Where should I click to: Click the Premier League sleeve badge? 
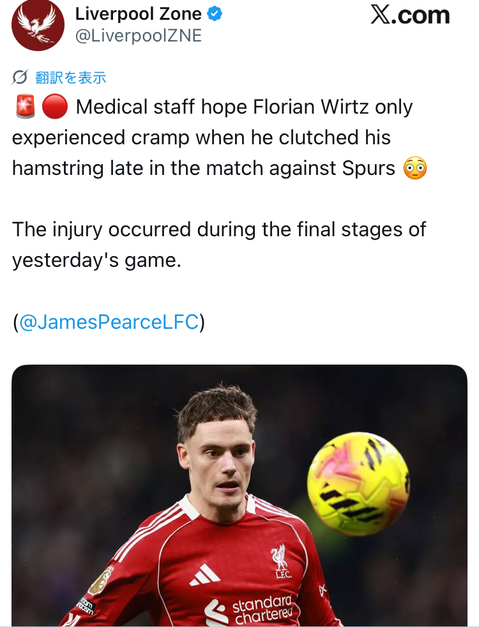click(x=100, y=582)
